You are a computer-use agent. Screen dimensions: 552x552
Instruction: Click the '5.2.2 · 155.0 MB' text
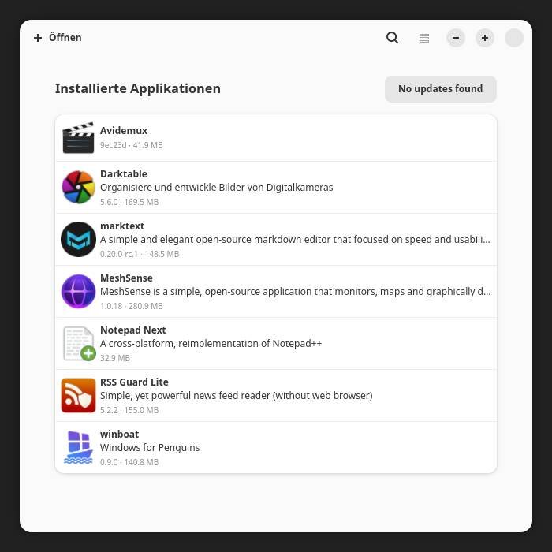[x=129, y=411]
